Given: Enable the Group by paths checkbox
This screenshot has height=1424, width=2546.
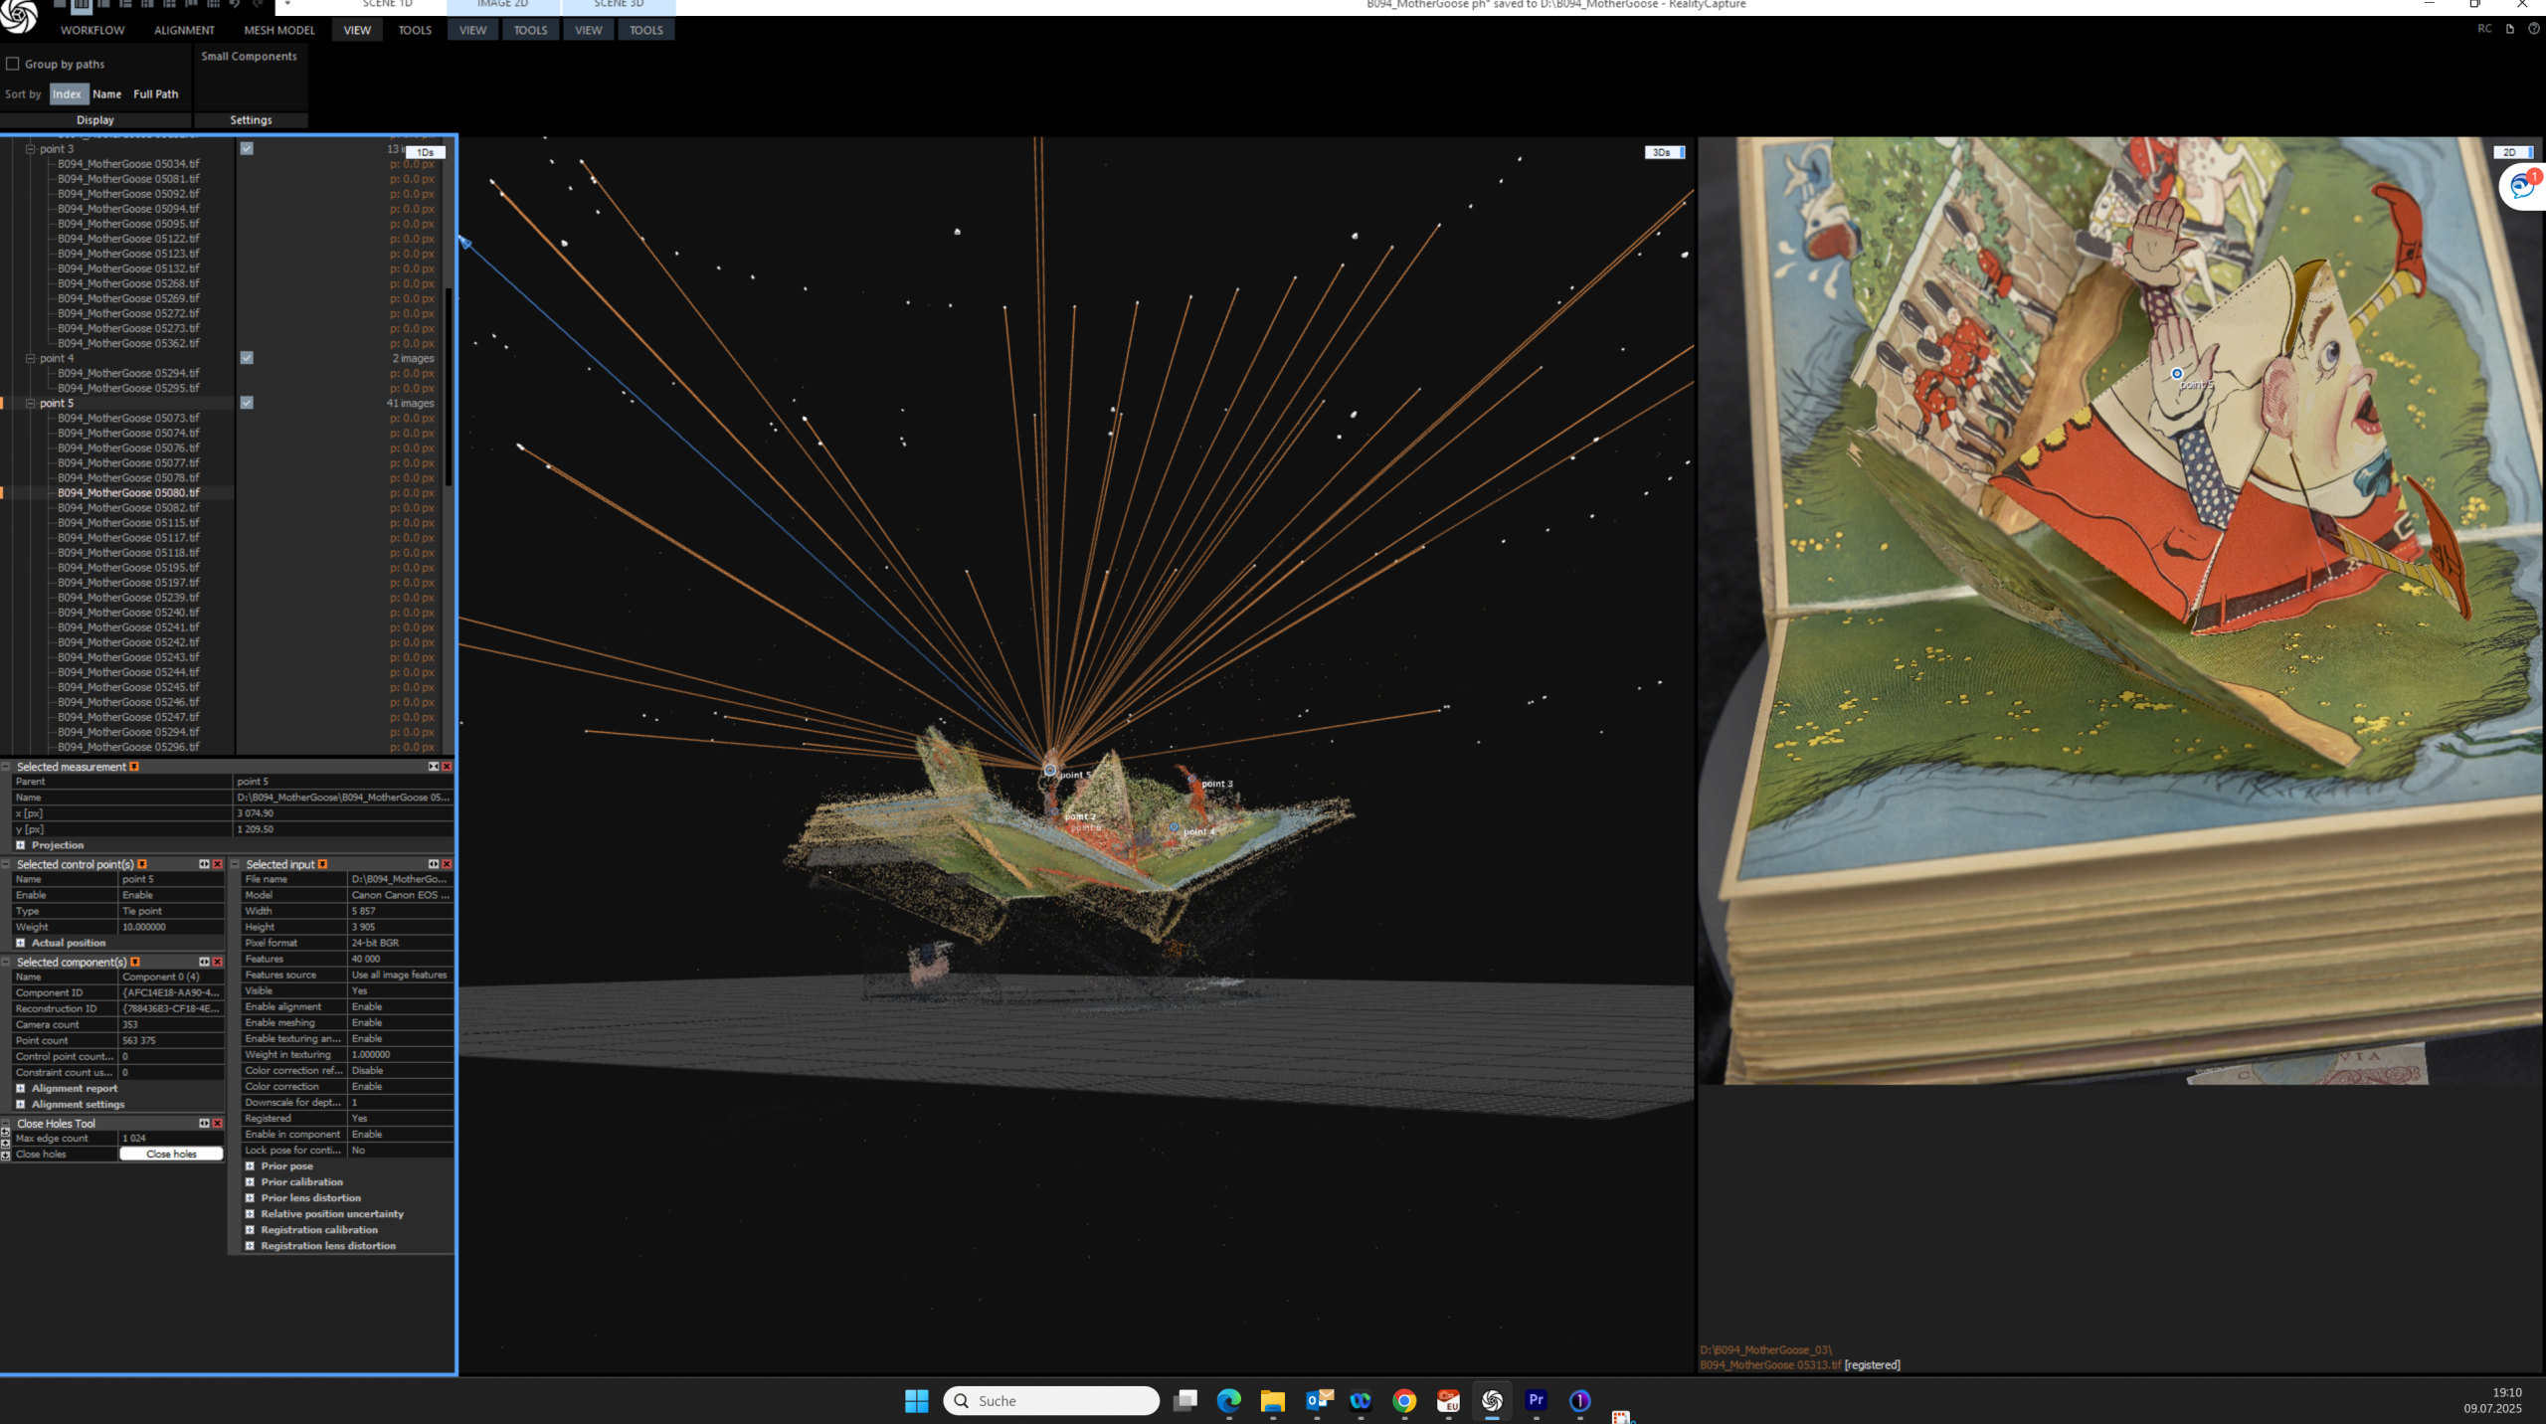Looking at the screenshot, I should point(13,64).
